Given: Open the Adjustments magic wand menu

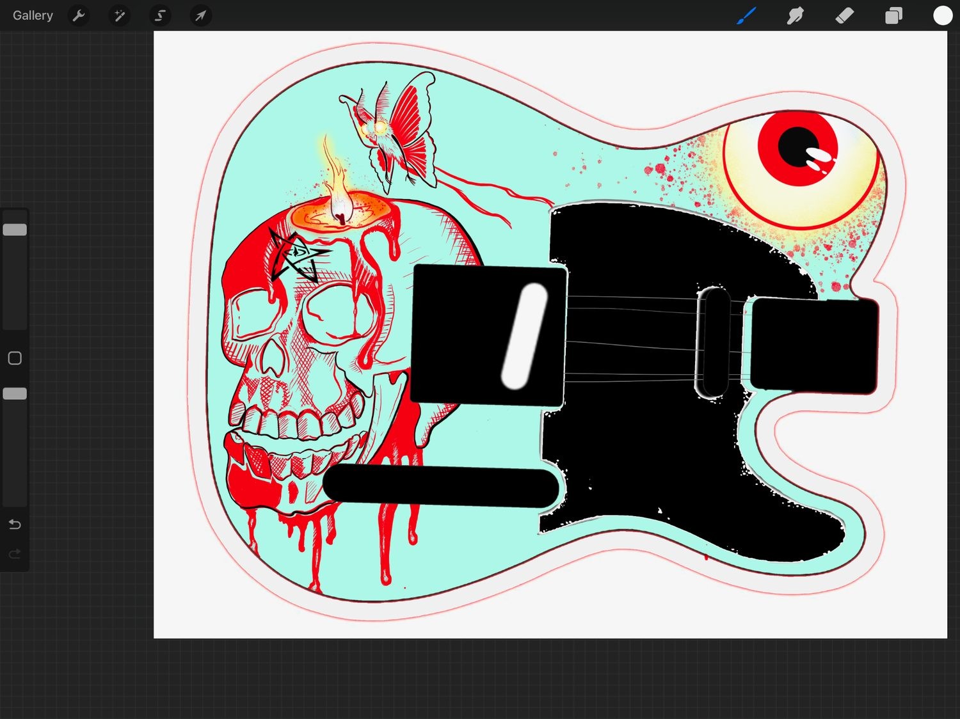Looking at the screenshot, I should pyautogui.click(x=119, y=15).
